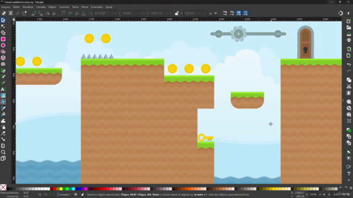
Task: Click the Select all objects icon
Action: coord(4,13)
